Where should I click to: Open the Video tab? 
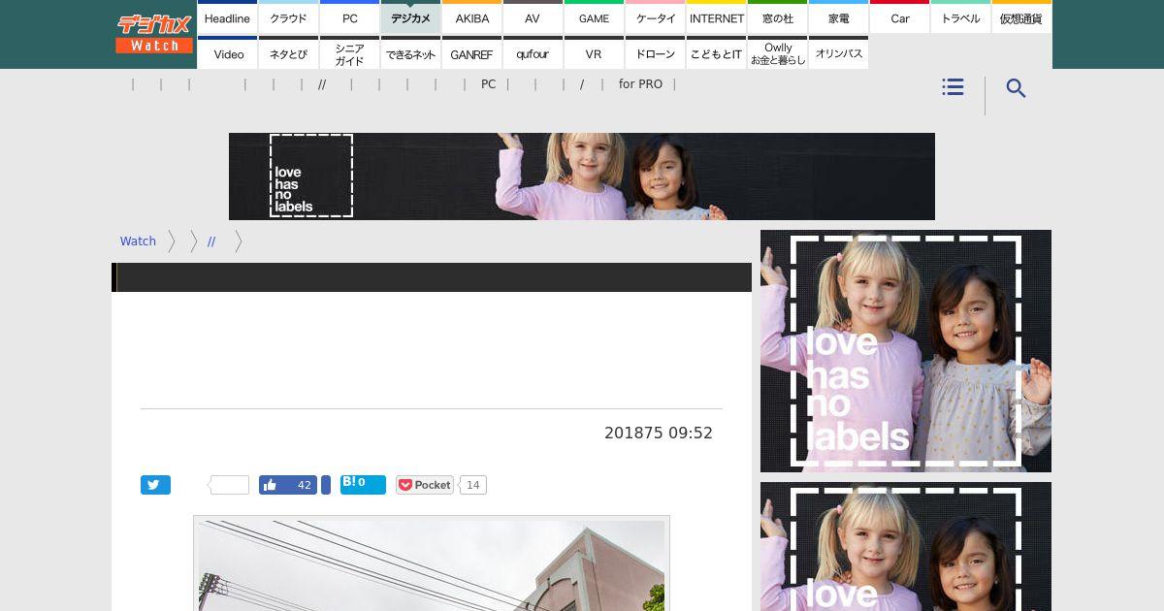(x=227, y=53)
